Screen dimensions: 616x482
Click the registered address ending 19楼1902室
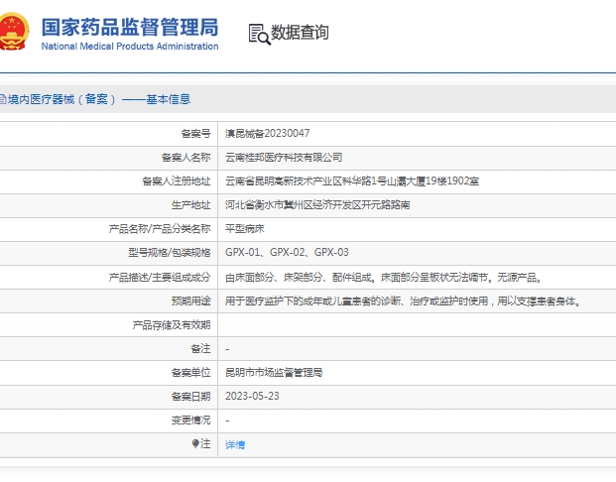point(352,181)
